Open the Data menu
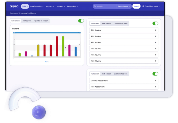 pos(25,6)
